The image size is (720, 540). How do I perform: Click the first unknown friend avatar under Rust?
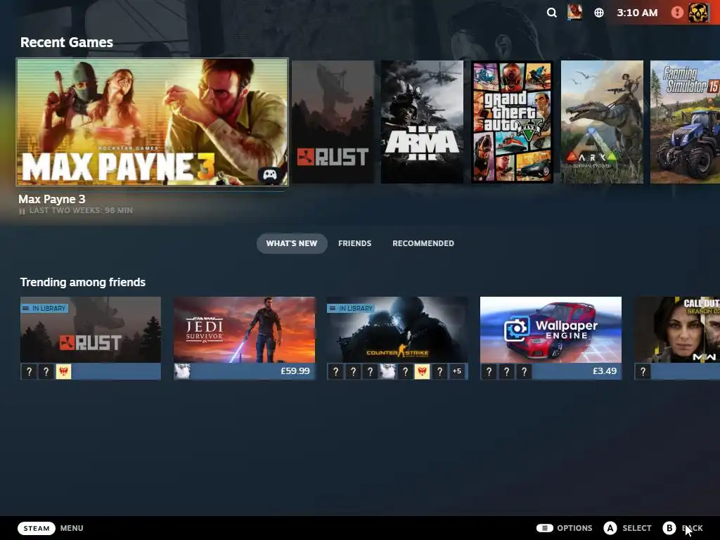(x=29, y=371)
